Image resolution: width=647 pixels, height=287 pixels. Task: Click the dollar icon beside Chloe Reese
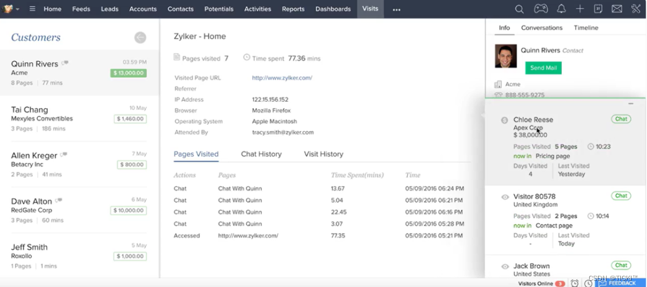pos(504,120)
